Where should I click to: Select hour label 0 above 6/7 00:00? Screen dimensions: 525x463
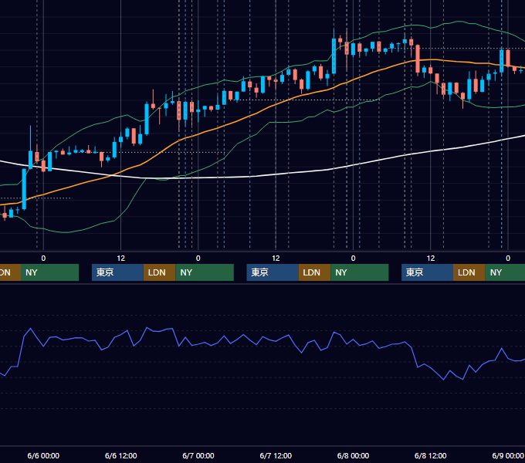point(198,259)
